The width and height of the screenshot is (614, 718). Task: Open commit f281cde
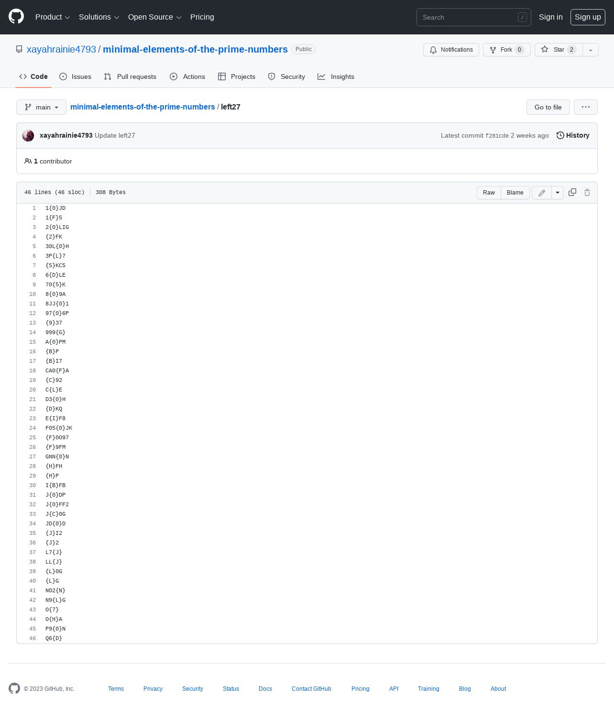click(x=497, y=136)
